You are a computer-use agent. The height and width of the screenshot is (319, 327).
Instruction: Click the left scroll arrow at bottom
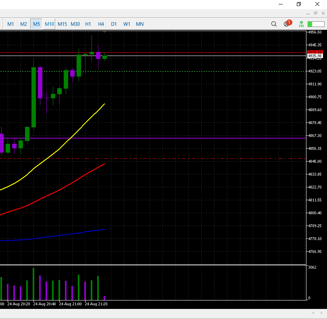pos(313,313)
